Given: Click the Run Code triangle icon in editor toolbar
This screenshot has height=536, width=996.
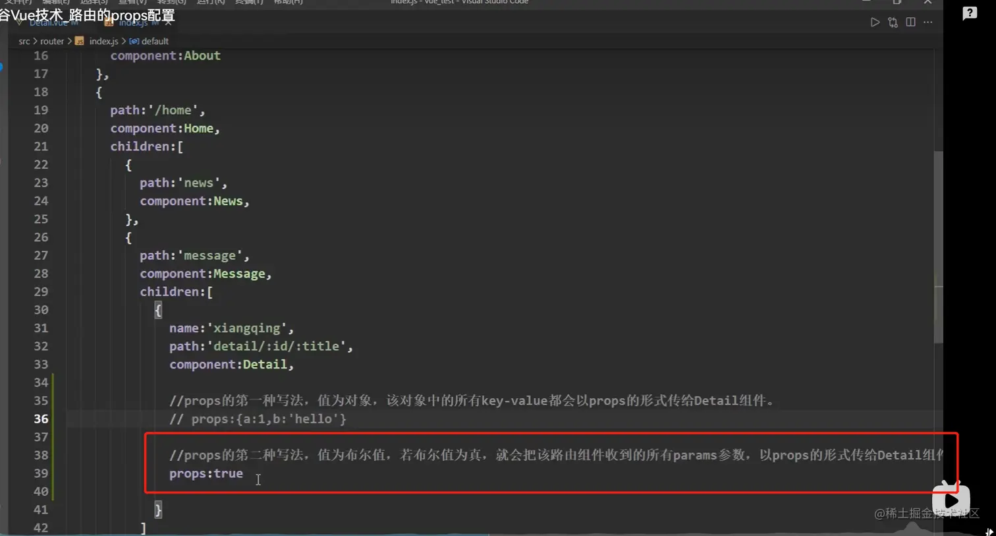Looking at the screenshot, I should [x=875, y=22].
